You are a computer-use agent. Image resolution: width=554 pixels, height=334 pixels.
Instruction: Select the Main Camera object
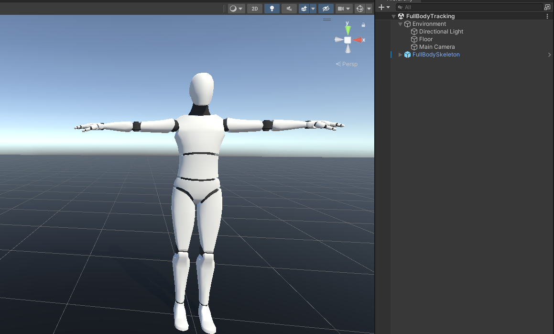(436, 47)
